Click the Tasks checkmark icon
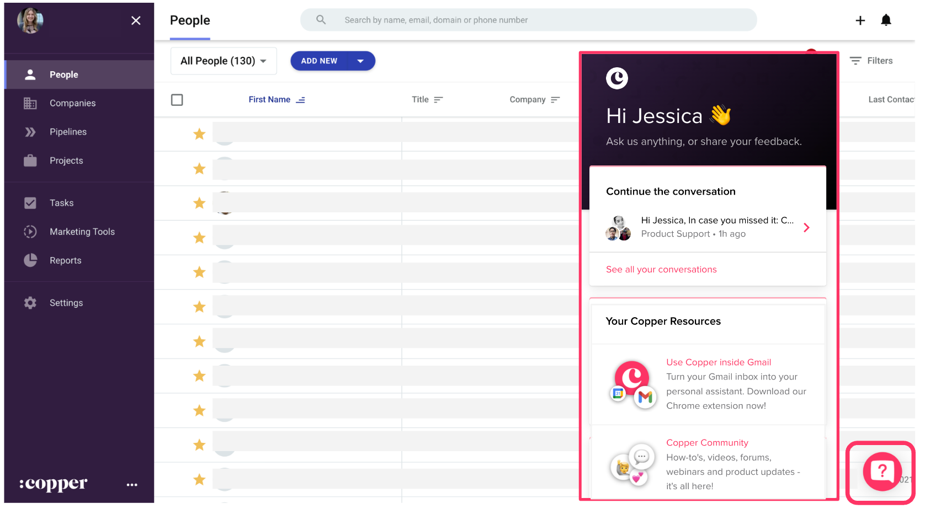The height and width of the screenshot is (514, 925). (30, 203)
